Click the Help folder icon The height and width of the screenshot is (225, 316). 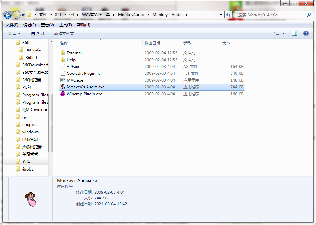(63, 60)
